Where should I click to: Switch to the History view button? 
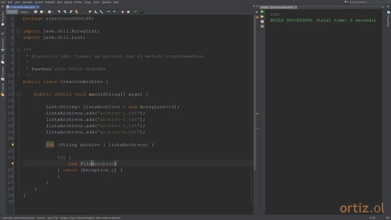point(24,12)
